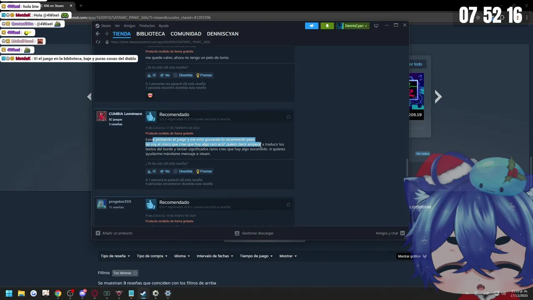The height and width of the screenshot is (300, 533).
Task: Open the Steam icon in the taskbar
Action: coord(143,293)
